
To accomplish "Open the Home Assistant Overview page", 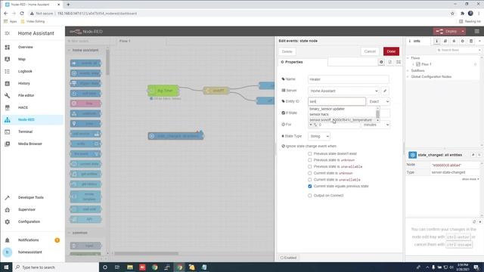I will point(32,47).
